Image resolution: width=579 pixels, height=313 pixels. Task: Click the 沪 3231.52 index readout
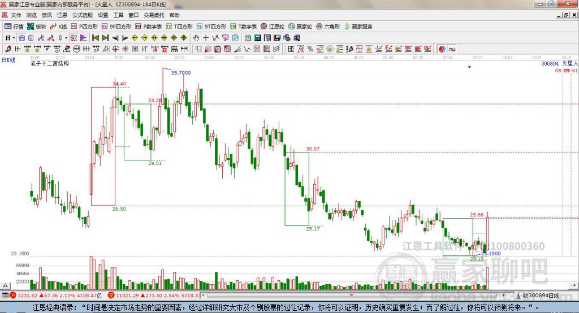tap(56, 295)
